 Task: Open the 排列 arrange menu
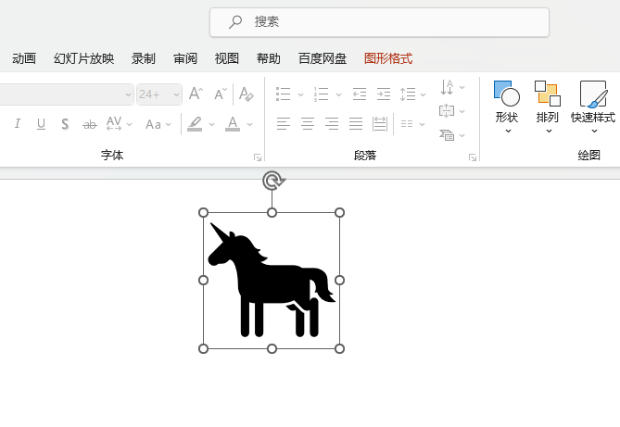point(548,107)
